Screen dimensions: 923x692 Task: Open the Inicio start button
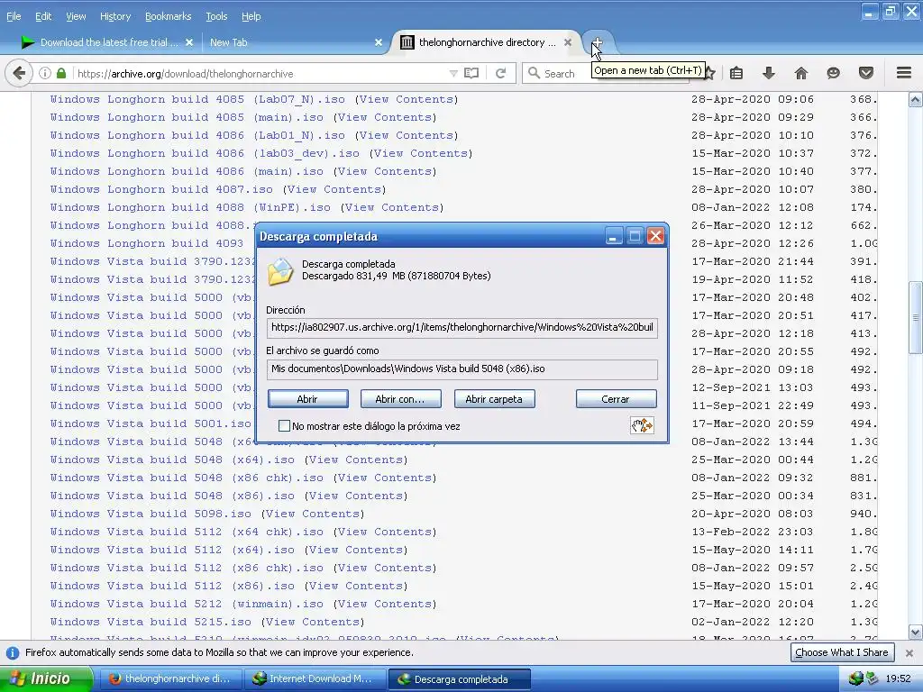(x=45, y=678)
